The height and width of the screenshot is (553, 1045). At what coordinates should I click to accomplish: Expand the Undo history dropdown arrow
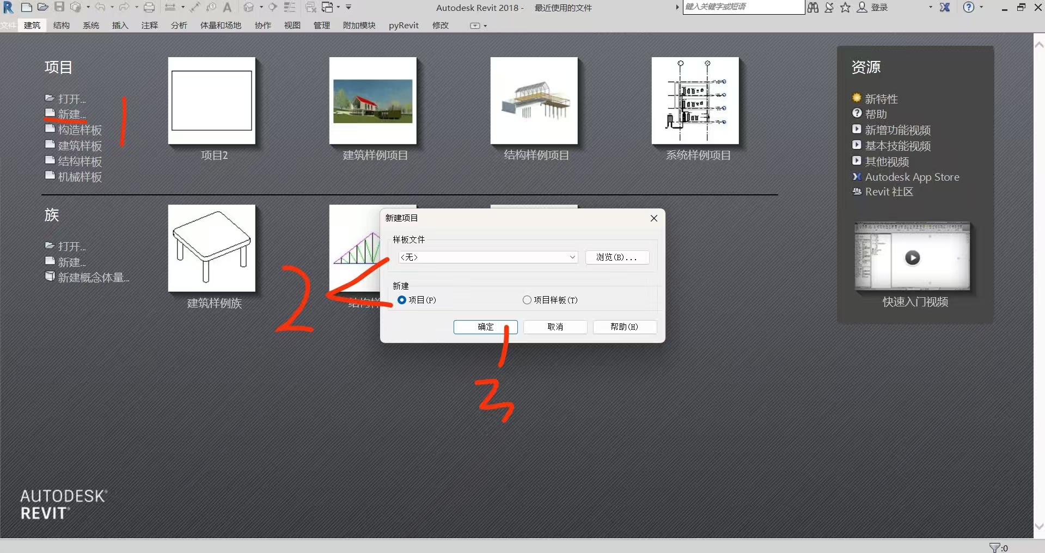112,7
